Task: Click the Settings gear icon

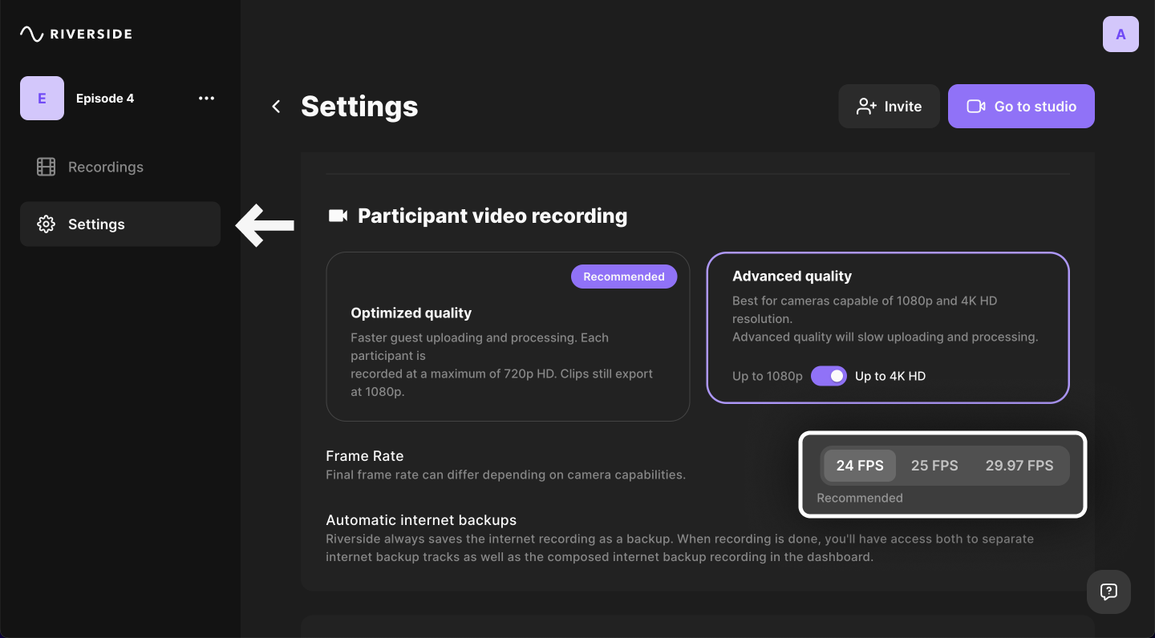Action: (x=47, y=224)
